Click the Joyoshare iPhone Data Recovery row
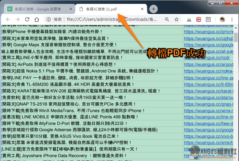Screen dimensions: 239x161 pyautogui.click(x=64, y=156)
